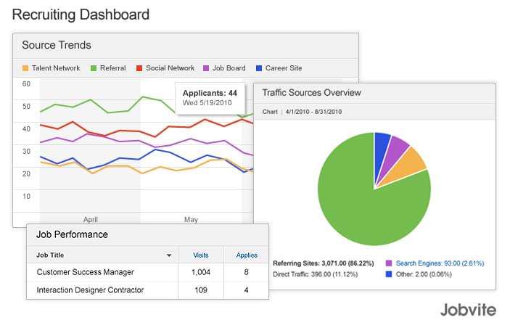
Task: Click the blue Other legend square
Action: [x=389, y=274]
